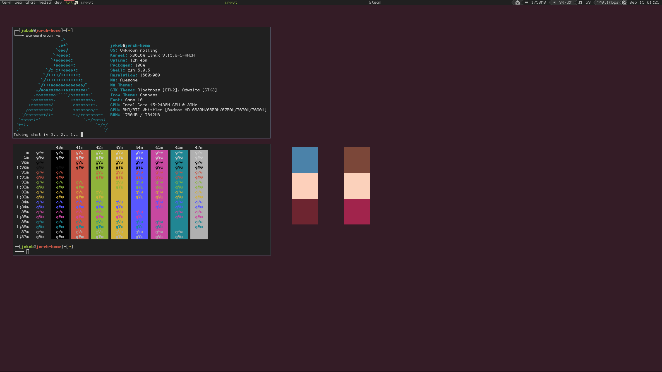This screenshot has width=662, height=372.
Task: Click the 0.1kbps network speed readout
Action: [610, 2]
